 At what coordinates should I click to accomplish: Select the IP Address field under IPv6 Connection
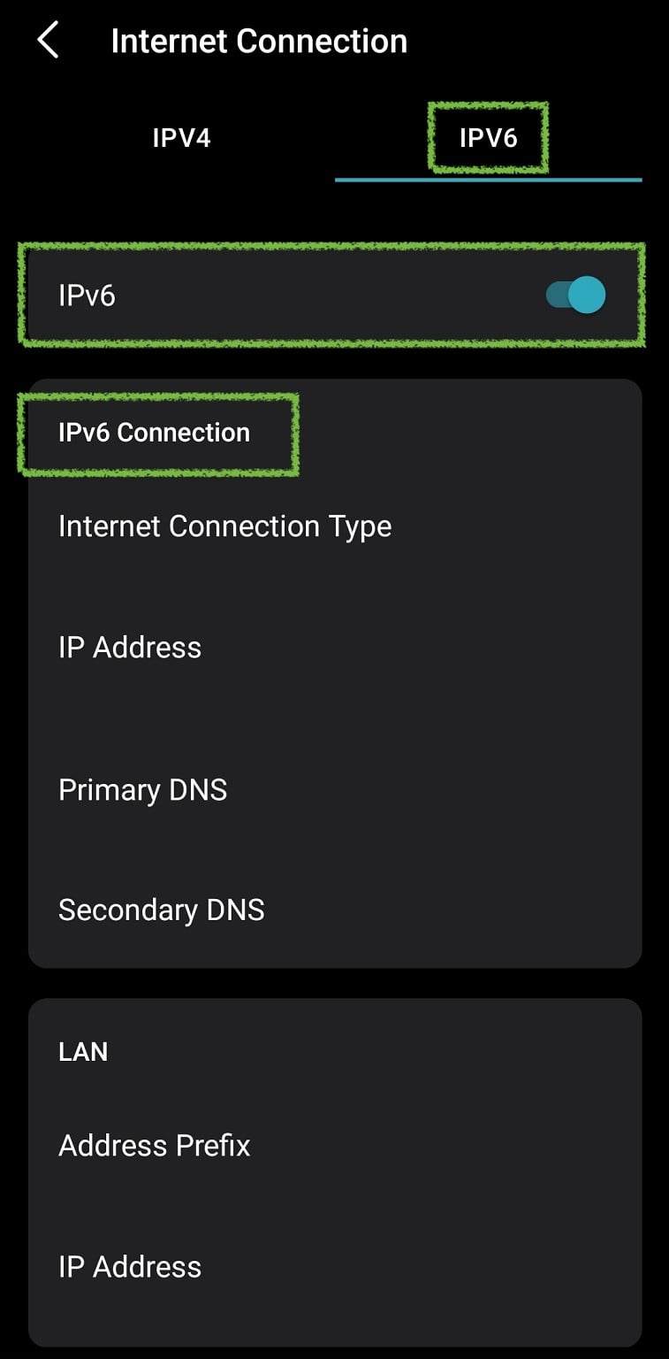point(130,647)
